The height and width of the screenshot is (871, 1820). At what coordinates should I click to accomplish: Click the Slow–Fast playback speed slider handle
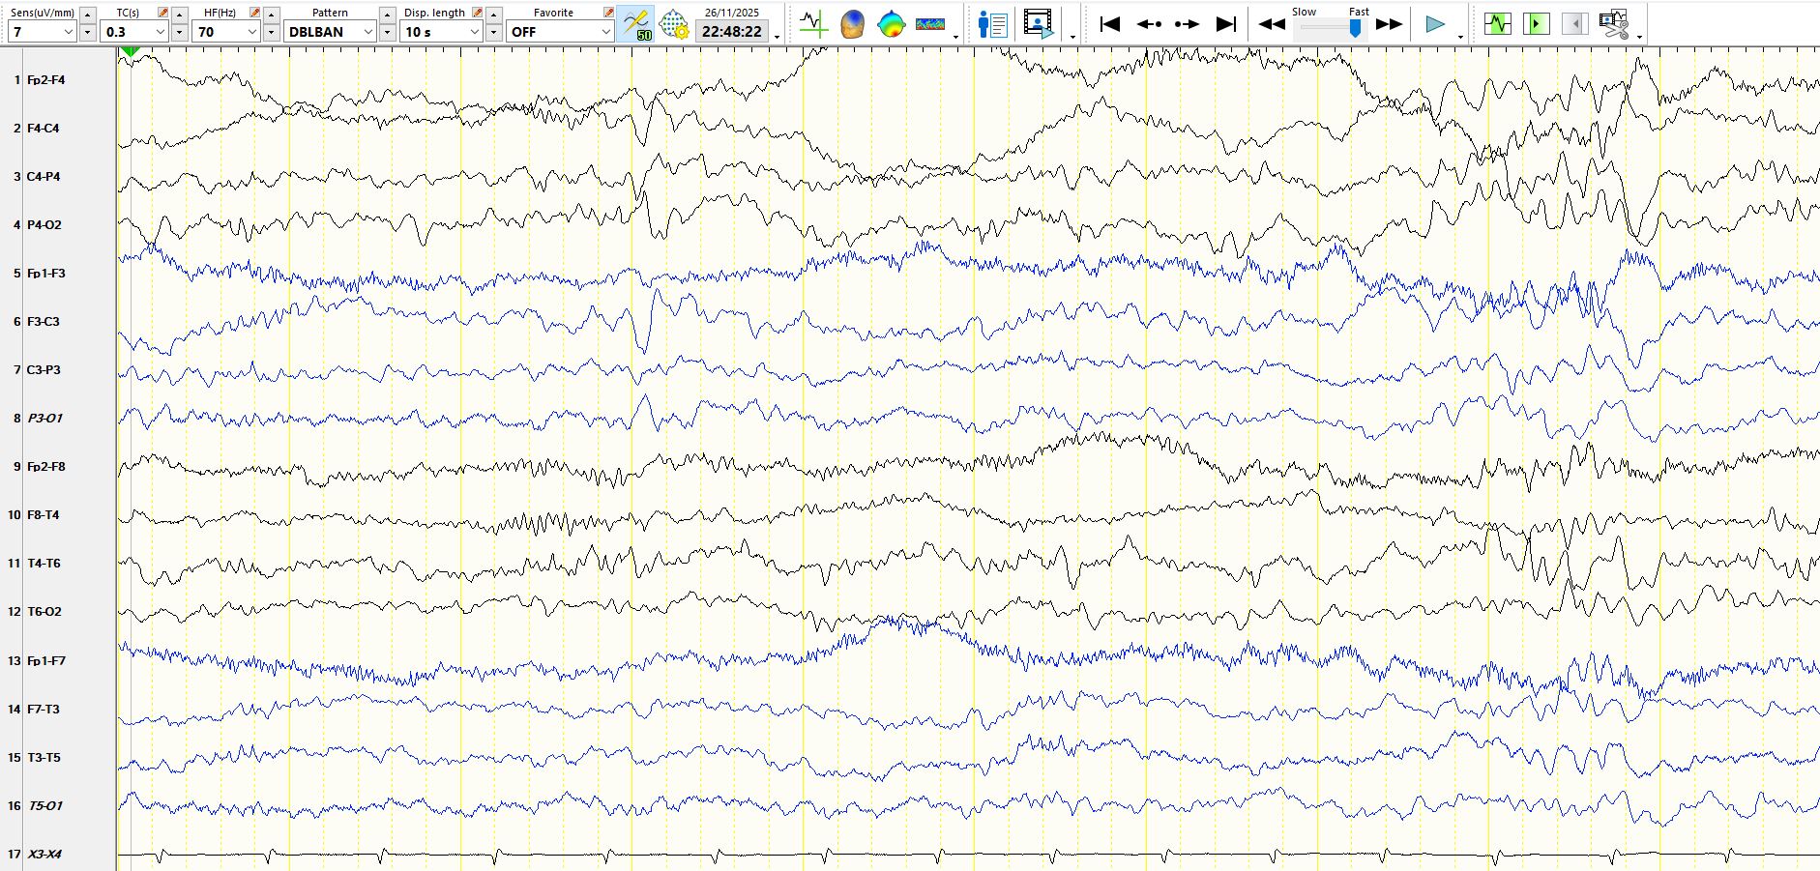pos(1356,28)
